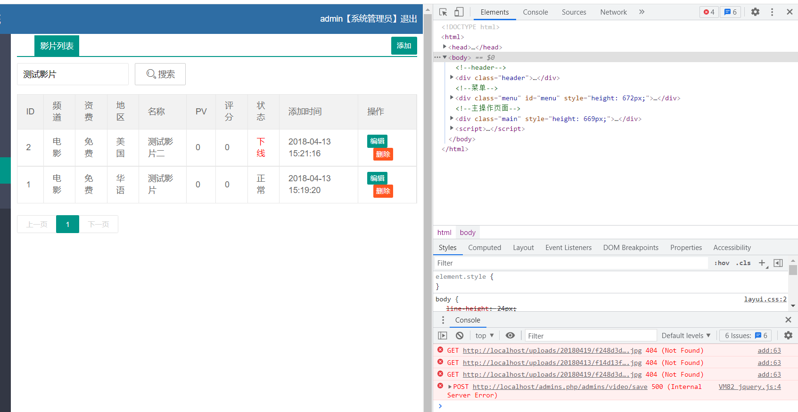This screenshot has width=798, height=412.
Task: Expand the div class main node
Action: (452, 119)
